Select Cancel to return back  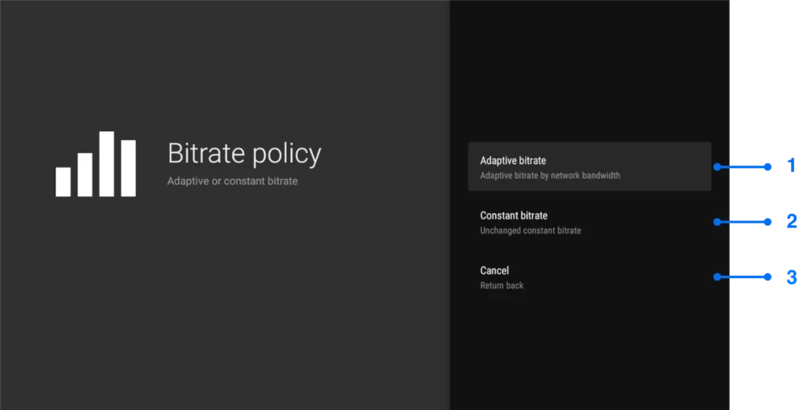[x=590, y=277]
